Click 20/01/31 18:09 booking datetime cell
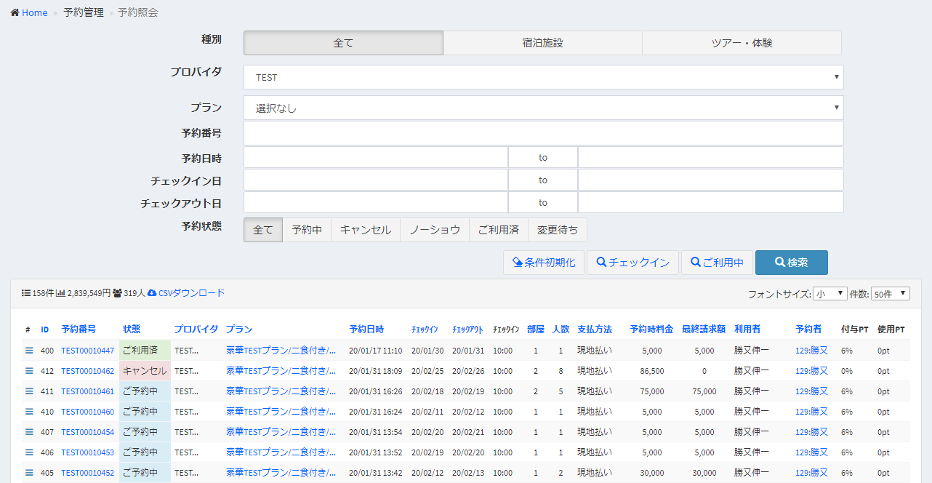This screenshot has width=932, height=483. point(376,371)
